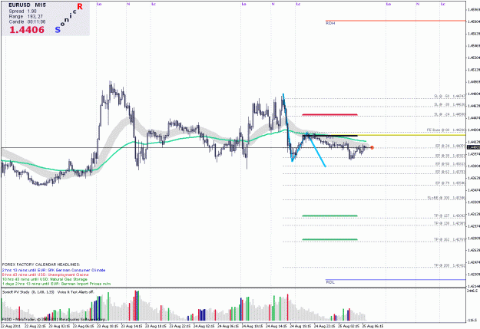
Task: Click the RP @ 50 level label
Action: (x=450, y=164)
